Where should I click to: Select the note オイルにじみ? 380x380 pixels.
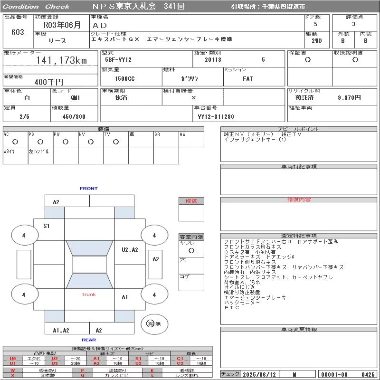(239, 287)
